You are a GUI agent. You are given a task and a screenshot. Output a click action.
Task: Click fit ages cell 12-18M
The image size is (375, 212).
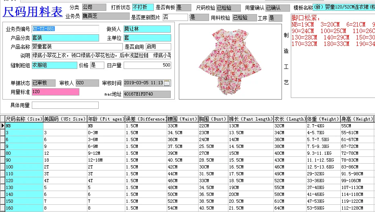point(106,160)
